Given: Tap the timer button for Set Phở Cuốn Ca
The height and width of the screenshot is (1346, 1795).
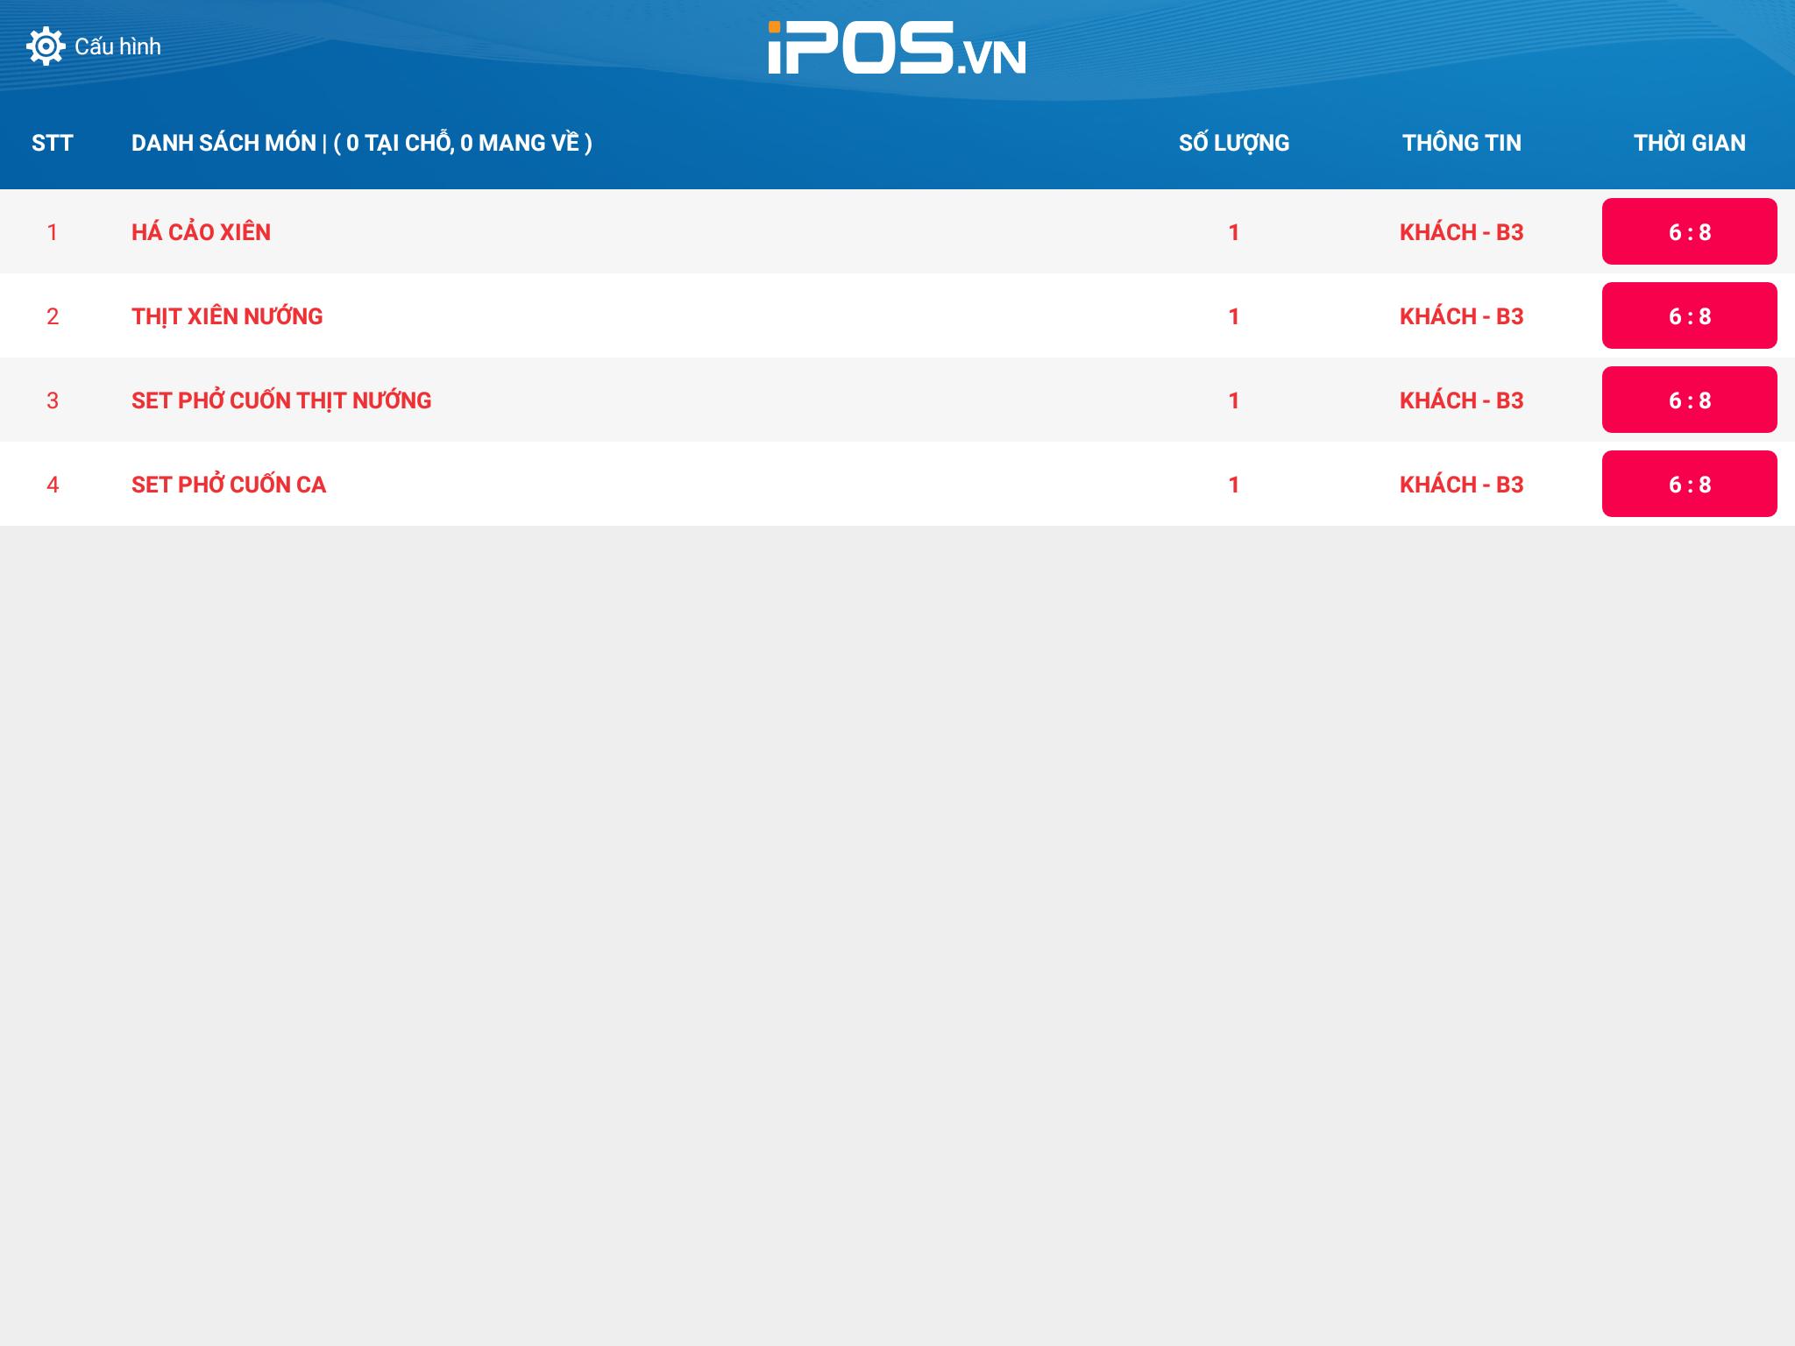Looking at the screenshot, I should (1690, 484).
